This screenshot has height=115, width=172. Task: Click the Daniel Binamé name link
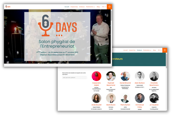pyautogui.click(x=125, y=83)
